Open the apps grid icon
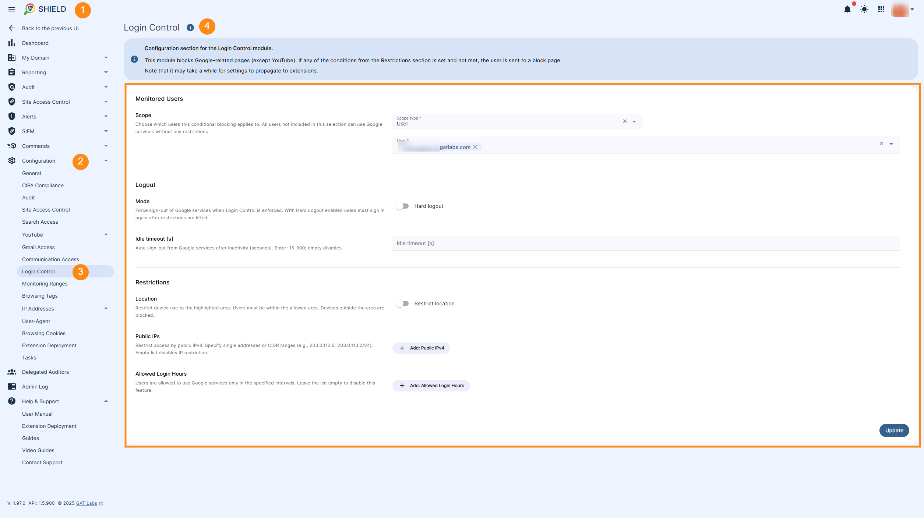This screenshot has width=924, height=518. pyautogui.click(x=881, y=10)
